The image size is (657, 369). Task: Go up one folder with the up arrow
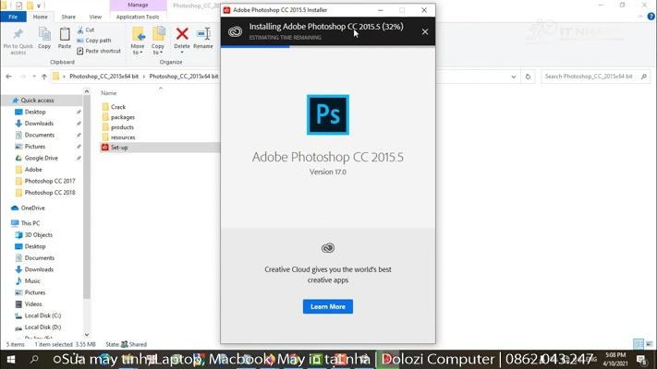[44, 77]
